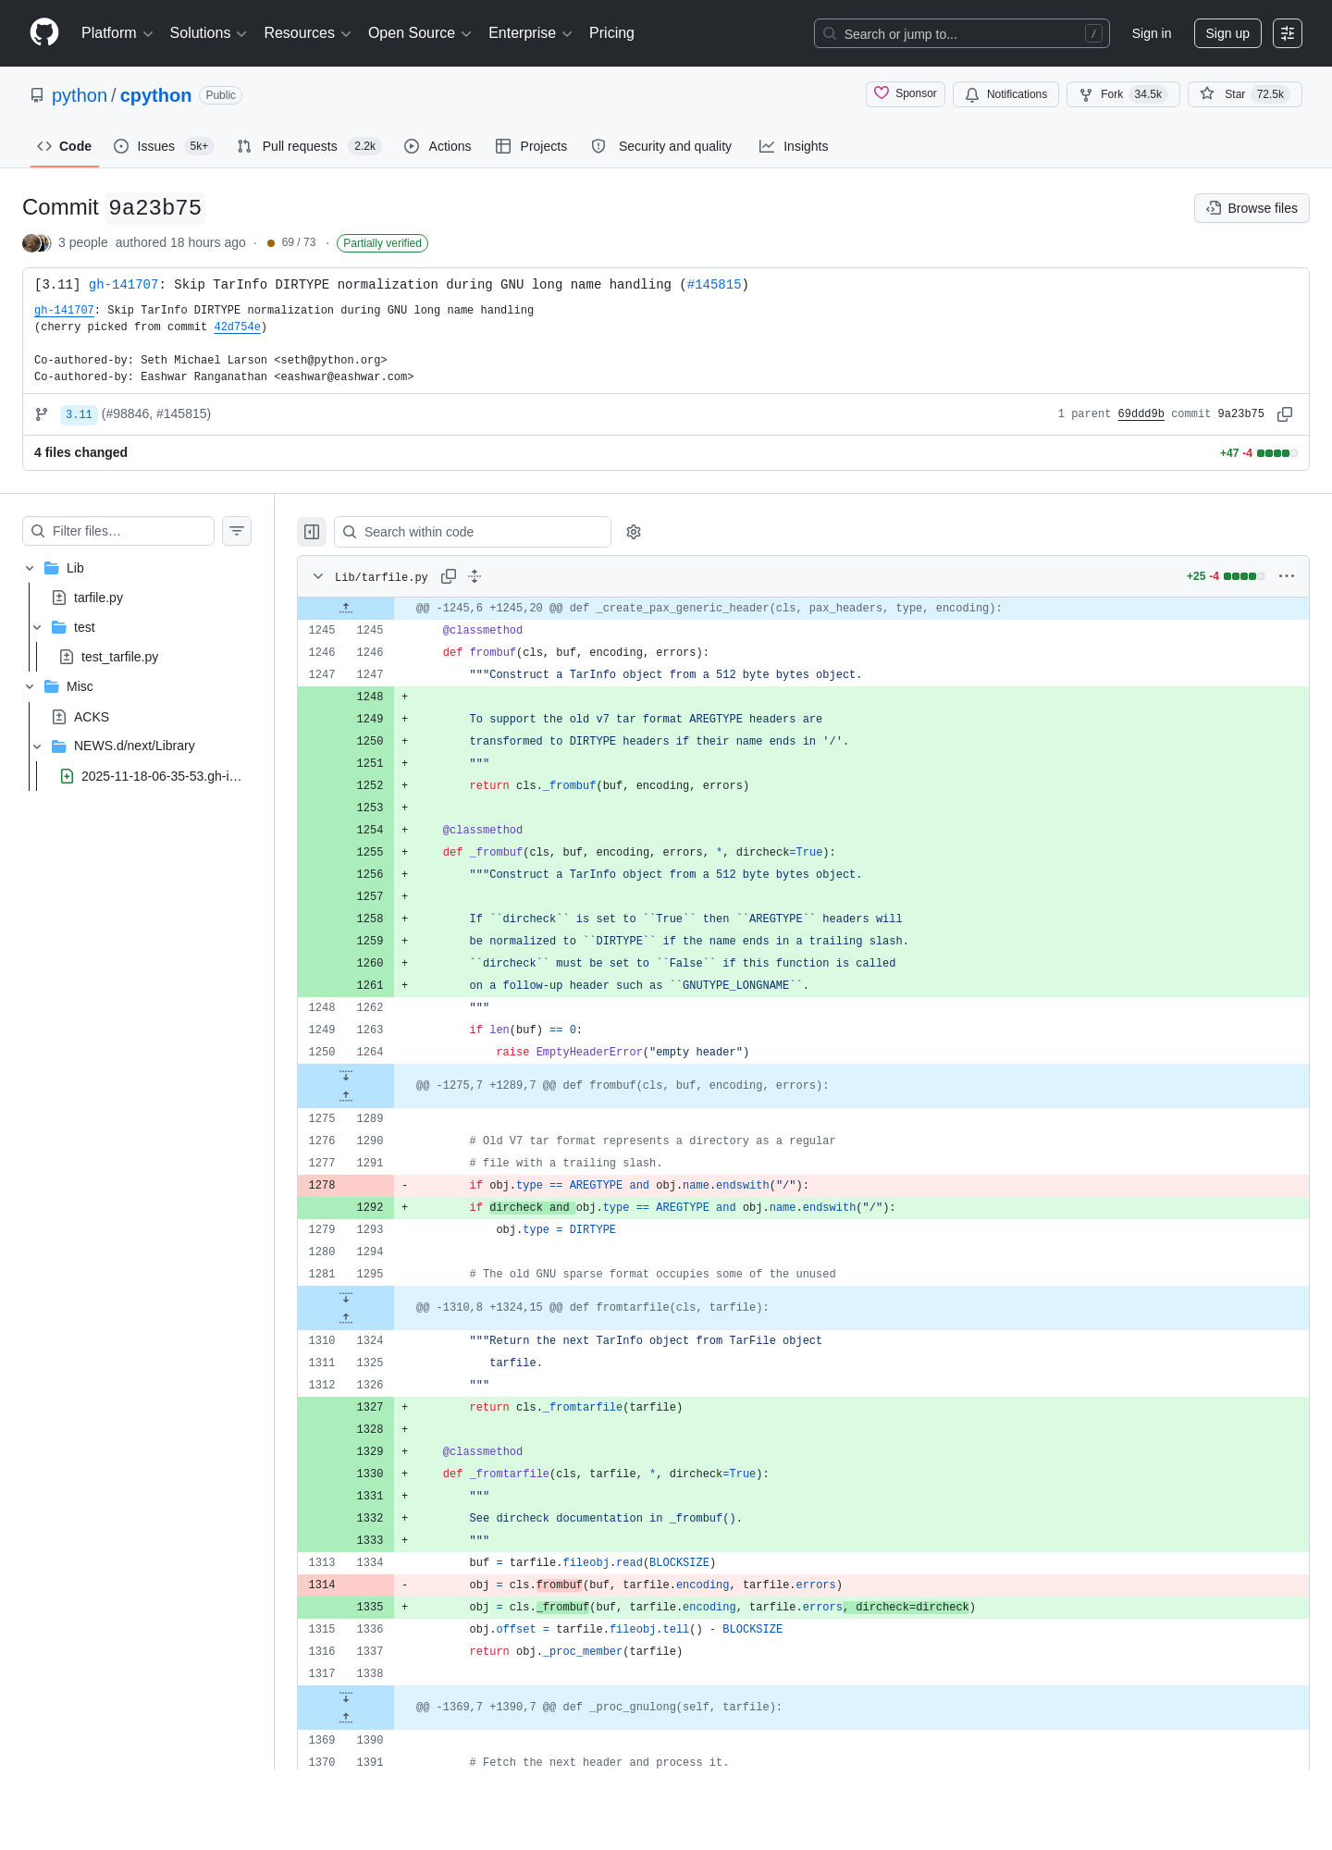Collapse the Misc folder in tree
Screen dimensions: 1332x1850
tap(30, 686)
